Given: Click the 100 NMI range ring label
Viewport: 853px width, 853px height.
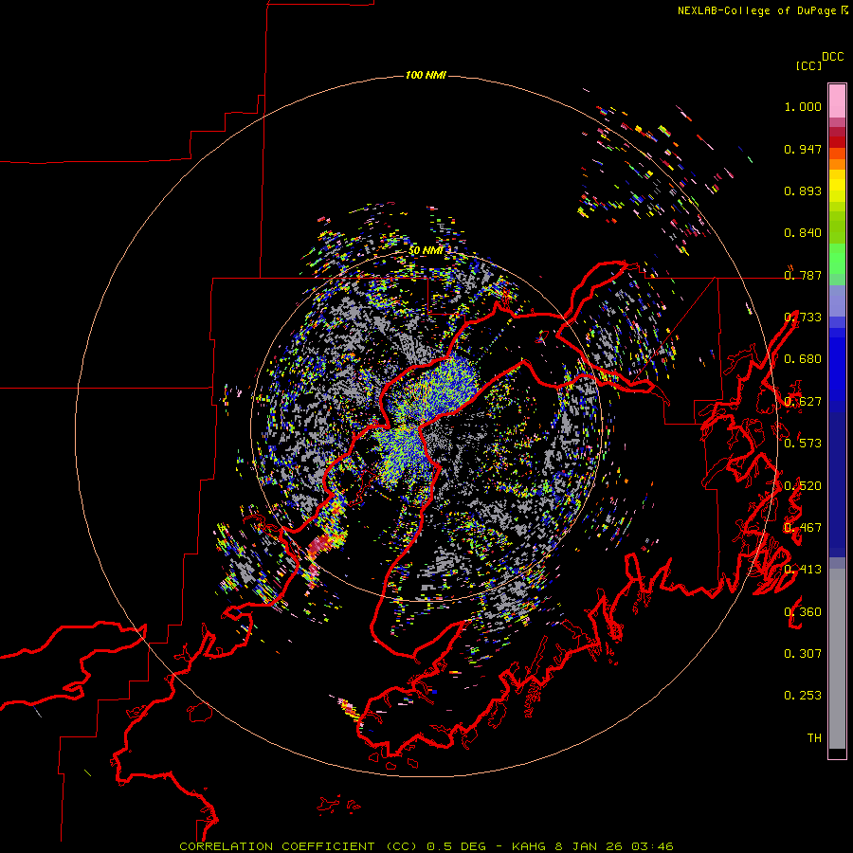Looking at the screenshot, I should coord(426,75).
